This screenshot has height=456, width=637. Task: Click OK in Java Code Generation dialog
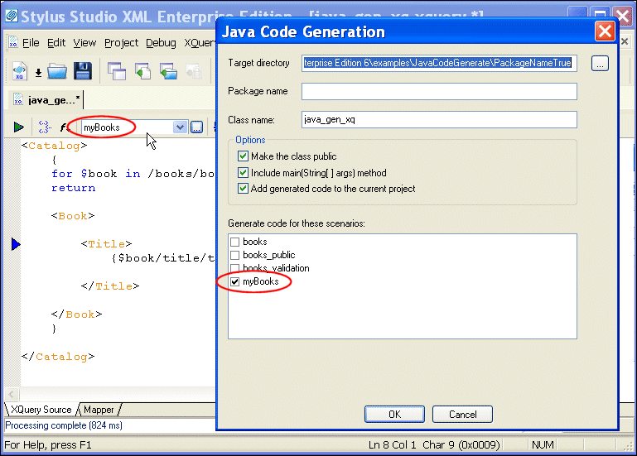click(394, 414)
